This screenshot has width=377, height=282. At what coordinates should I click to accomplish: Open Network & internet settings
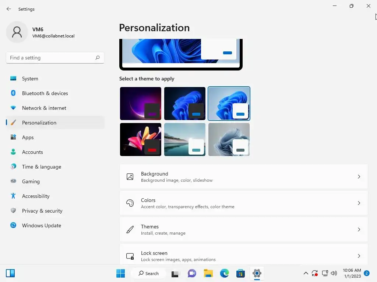[x=55, y=108]
